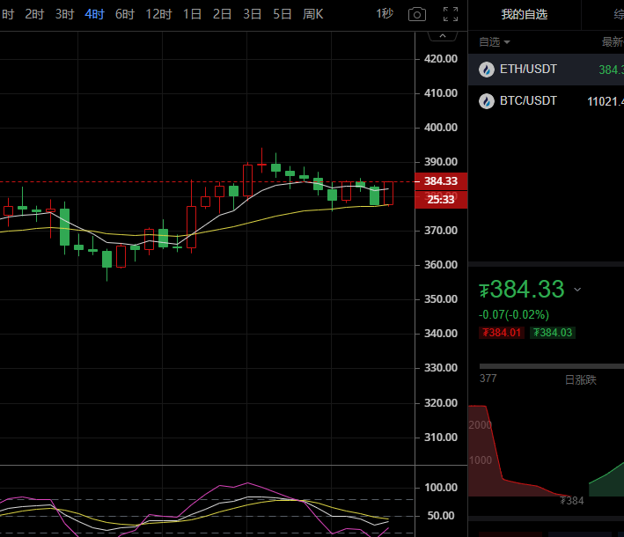Enter fullscreen chart mode
The width and height of the screenshot is (624, 537).
click(x=450, y=14)
